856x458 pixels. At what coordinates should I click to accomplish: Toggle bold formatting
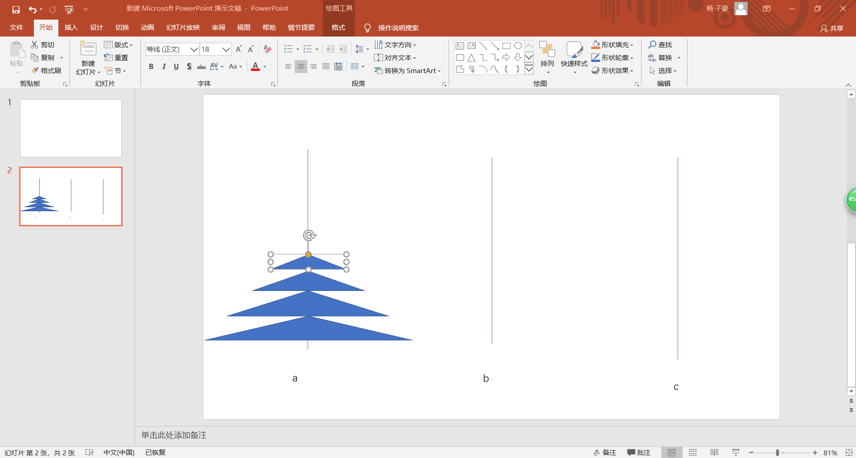point(151,66)
